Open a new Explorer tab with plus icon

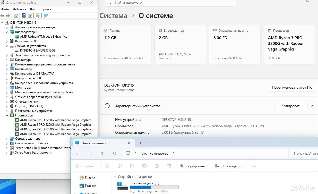click(140, 143)
